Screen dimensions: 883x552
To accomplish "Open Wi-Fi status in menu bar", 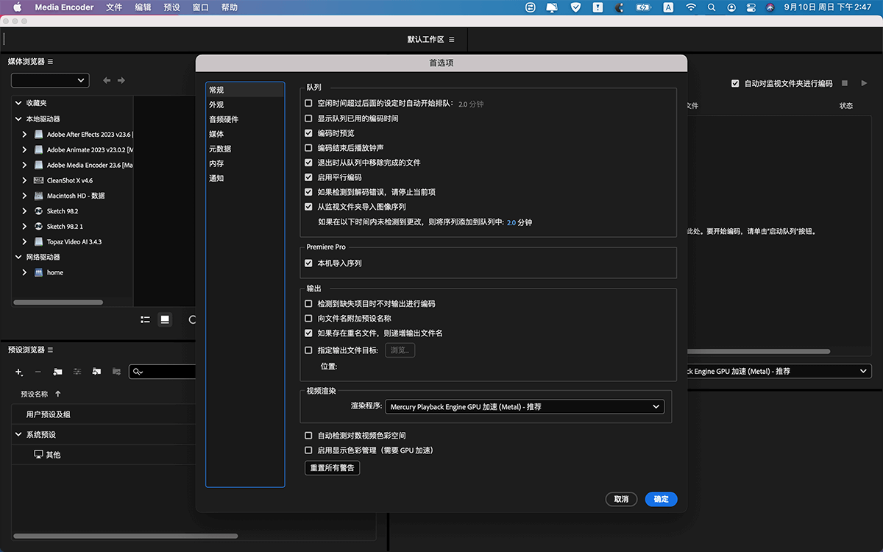I will click(690, 7).
